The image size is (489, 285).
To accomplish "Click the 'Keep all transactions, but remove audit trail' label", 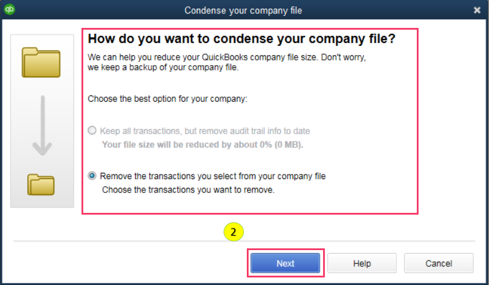I will 205,131.
